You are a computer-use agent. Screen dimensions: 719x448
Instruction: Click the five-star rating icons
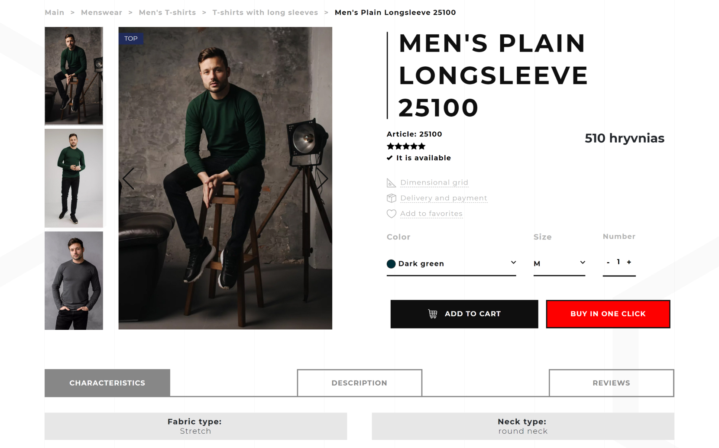pos(406,146)
